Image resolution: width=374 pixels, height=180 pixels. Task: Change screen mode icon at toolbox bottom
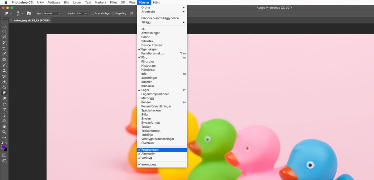(4, 161)
